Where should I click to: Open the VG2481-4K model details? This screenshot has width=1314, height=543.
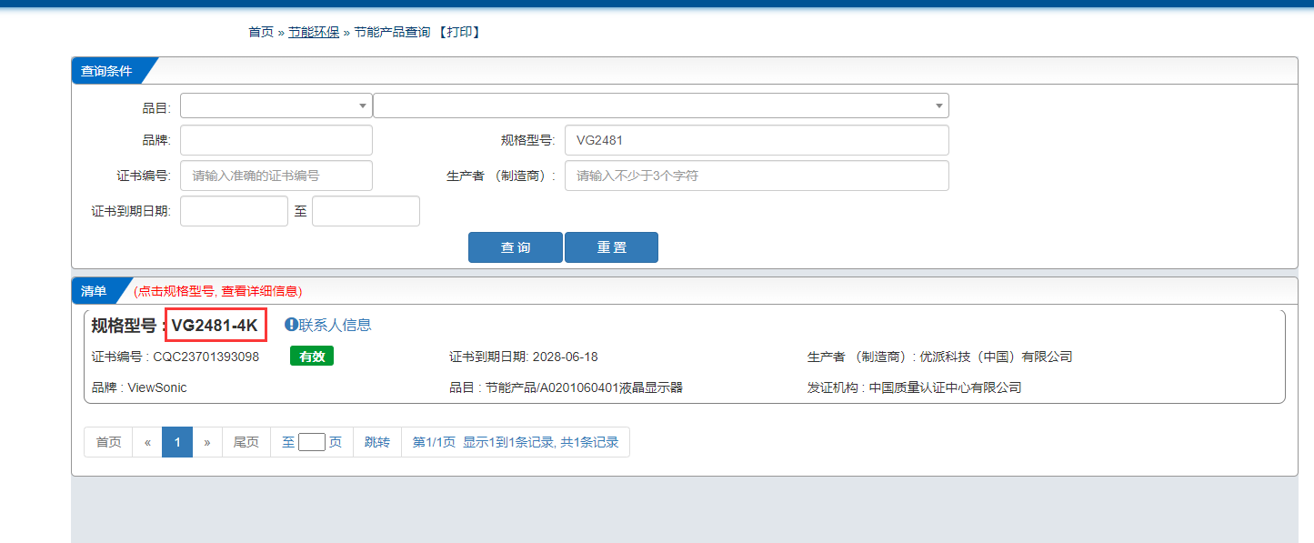click(x=215, y=326)
